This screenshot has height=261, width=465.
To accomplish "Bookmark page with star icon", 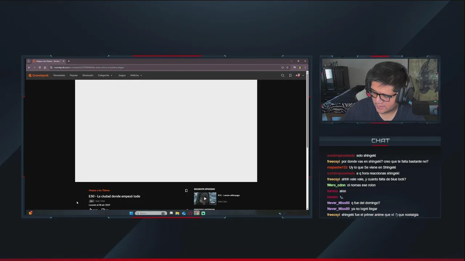I will pos(287,67).
